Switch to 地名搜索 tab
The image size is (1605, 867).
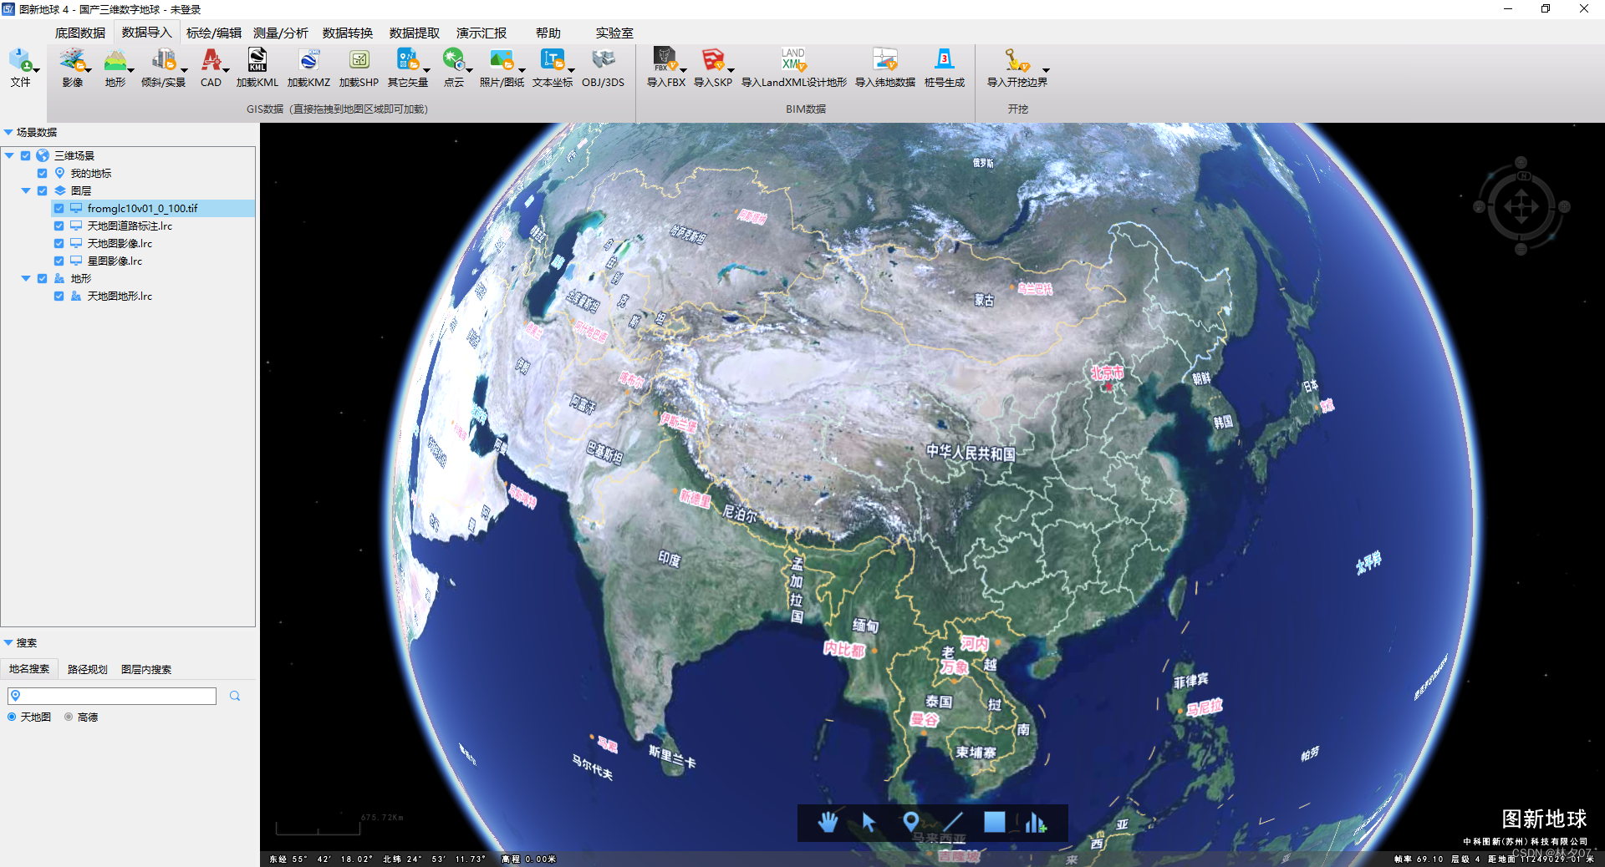tap(29, 669)
